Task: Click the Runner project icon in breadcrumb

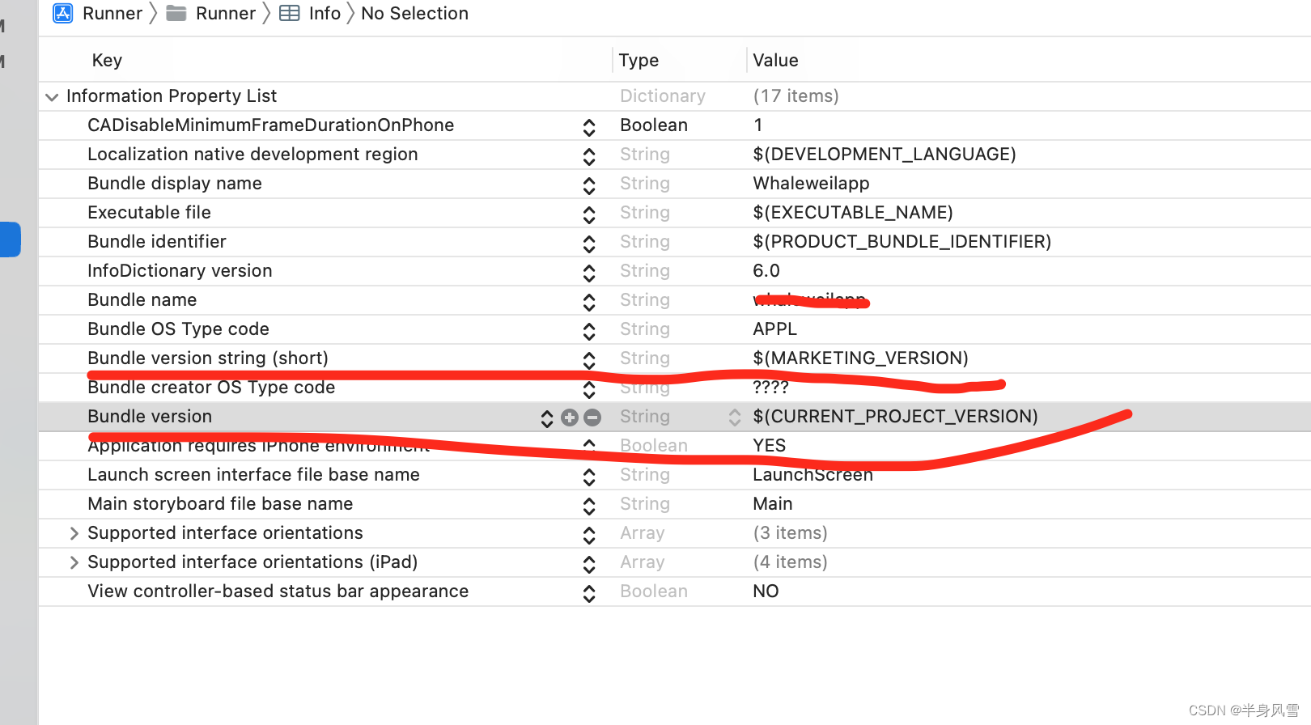Action: 63,14
